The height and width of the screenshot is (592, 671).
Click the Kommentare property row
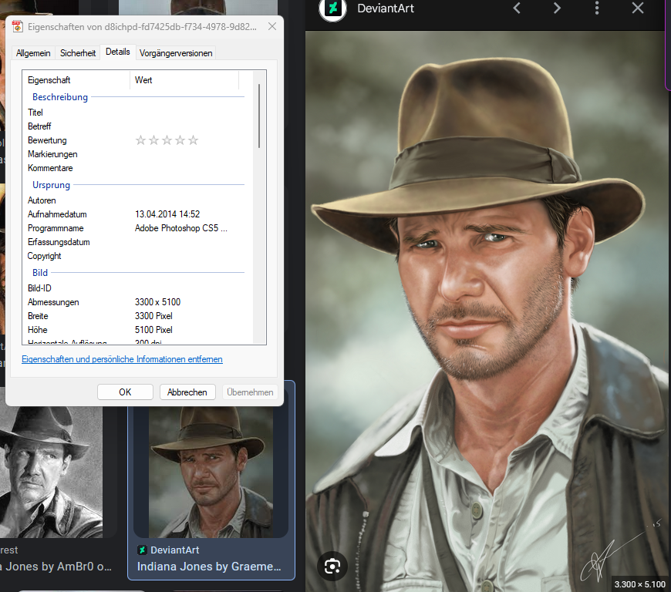pos(136,168)
